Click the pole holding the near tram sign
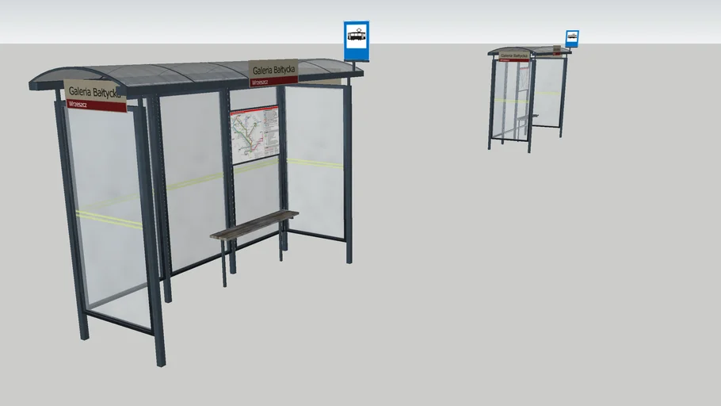The height and width of the screenshot is (406, 721). [x=349, y=67]
